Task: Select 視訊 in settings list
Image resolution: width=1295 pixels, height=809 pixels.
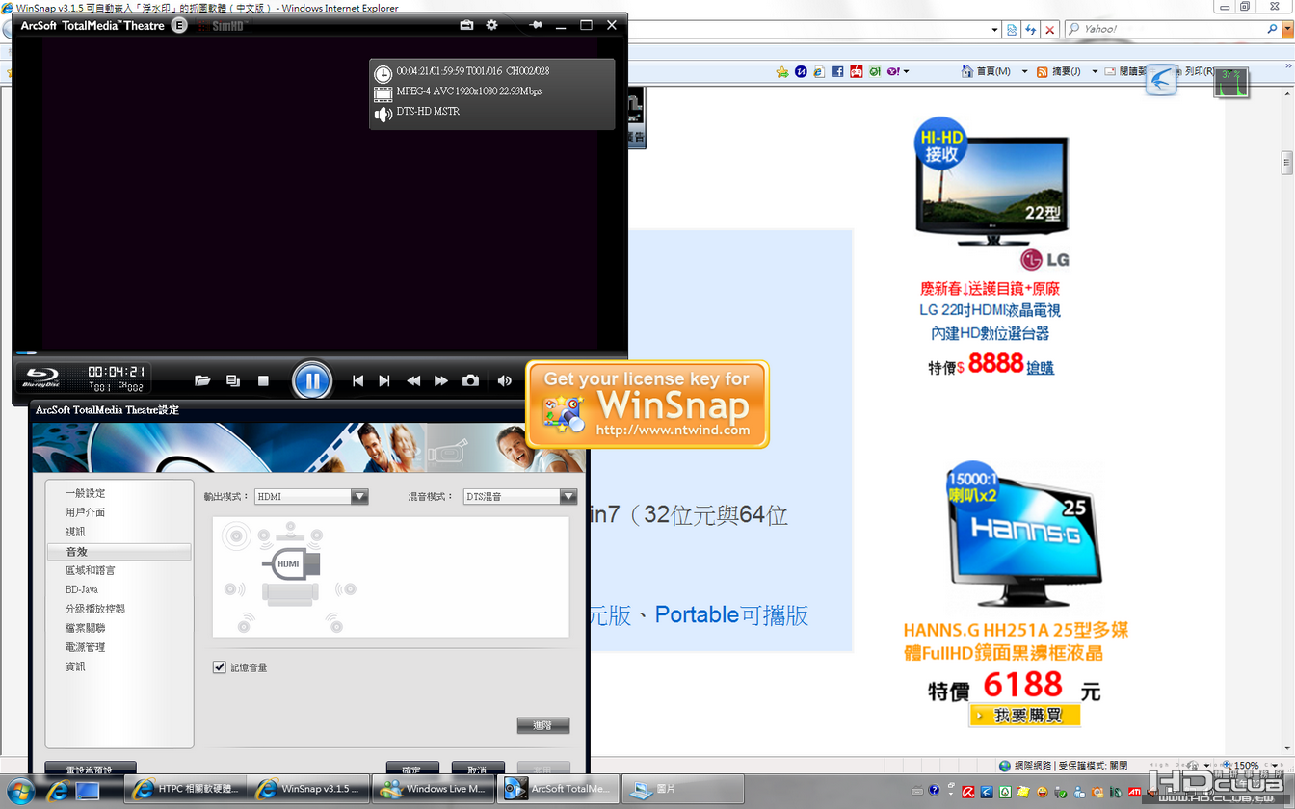Action: point(75,532)
